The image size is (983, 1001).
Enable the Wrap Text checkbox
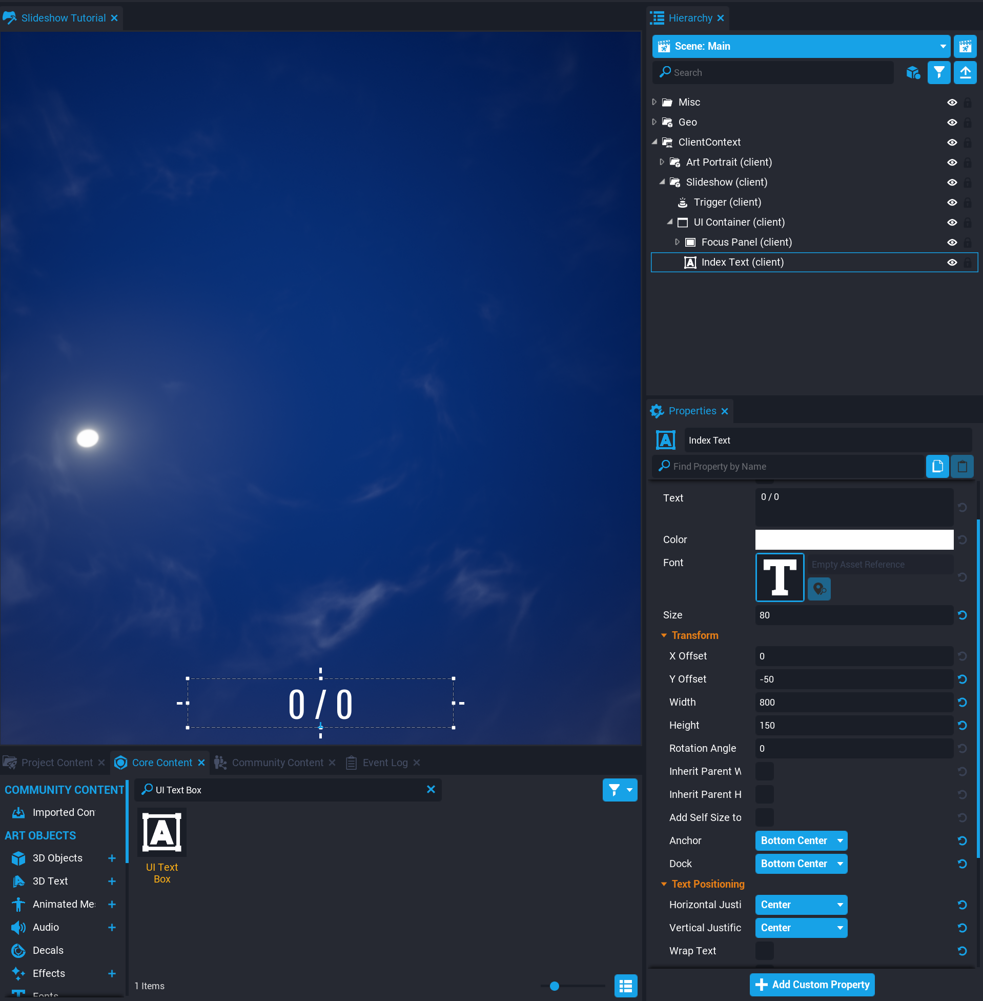pos(764,951)
